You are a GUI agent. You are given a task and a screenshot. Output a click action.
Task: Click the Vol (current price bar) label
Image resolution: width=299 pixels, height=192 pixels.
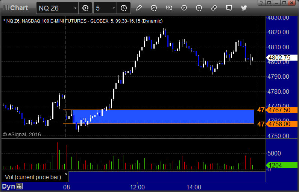coord(33,177)
